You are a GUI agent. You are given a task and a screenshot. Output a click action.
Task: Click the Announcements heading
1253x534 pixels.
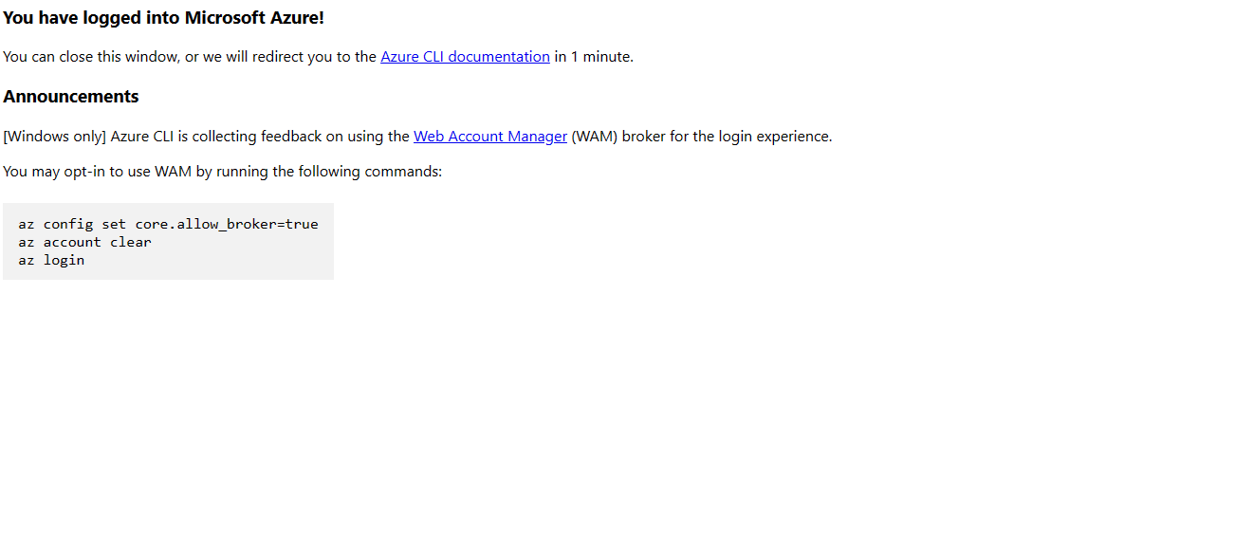click(71, 97)
